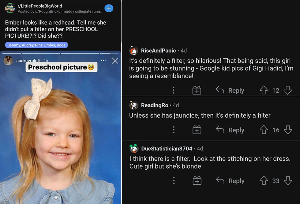Upvote DueStatistician3704's comment
The width and height of the screenshot is (300, 204).
[264, 181]
